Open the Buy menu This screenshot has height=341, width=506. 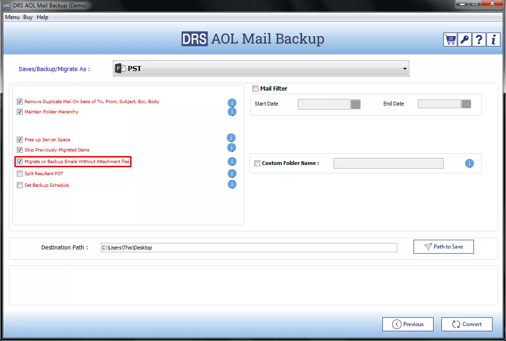(28, 17)
